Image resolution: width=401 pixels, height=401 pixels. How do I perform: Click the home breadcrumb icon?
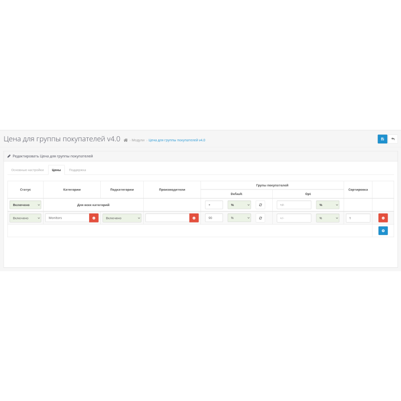[x=126, y=140]
